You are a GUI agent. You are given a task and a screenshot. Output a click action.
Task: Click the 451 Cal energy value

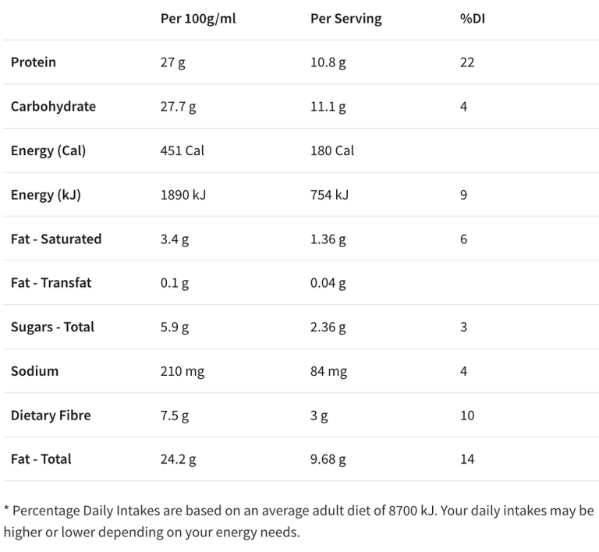click(x=182, y=150)
